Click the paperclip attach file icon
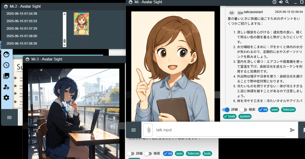The height and width of the screenshot is (159, 305). pyautogui.click(x=148, y=130)
